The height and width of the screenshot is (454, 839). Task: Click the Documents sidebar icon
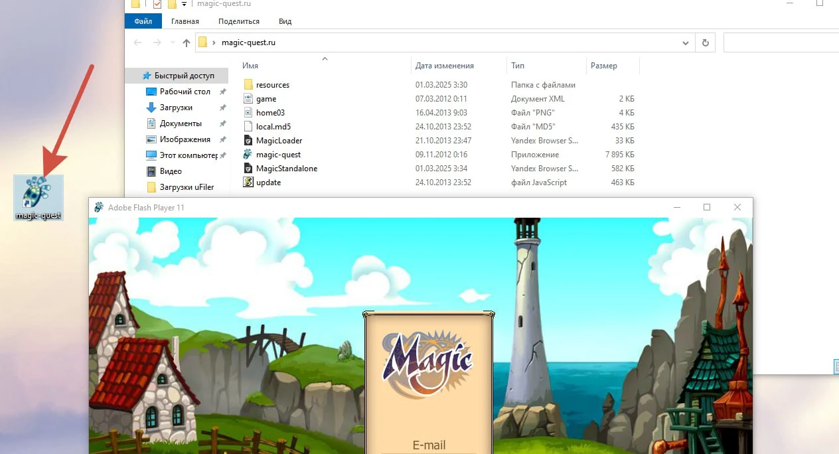151,123
